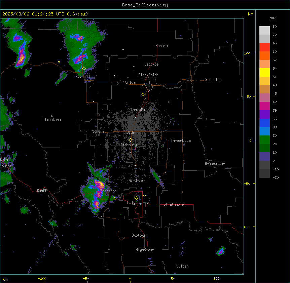Click the Banff label
This screenshot has height=283, width=290.
42,191
